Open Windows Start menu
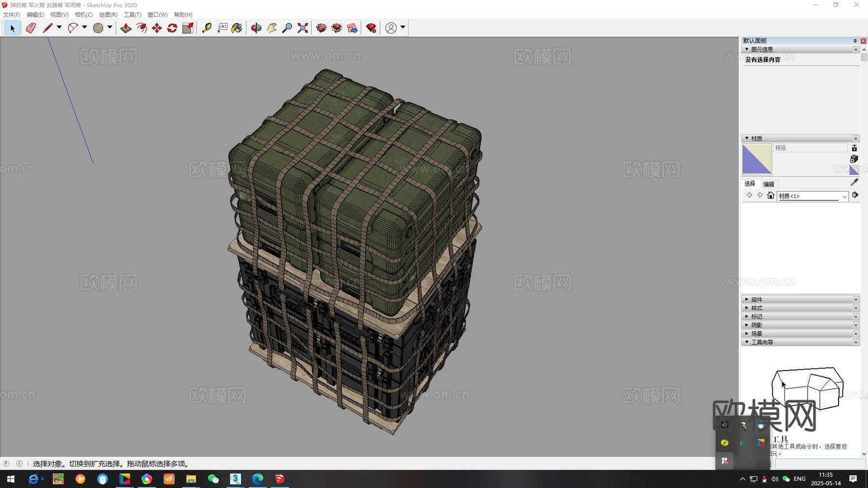 point(11,479)
